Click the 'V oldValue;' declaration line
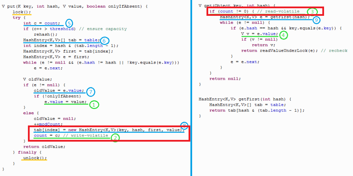 coord(35,79)
